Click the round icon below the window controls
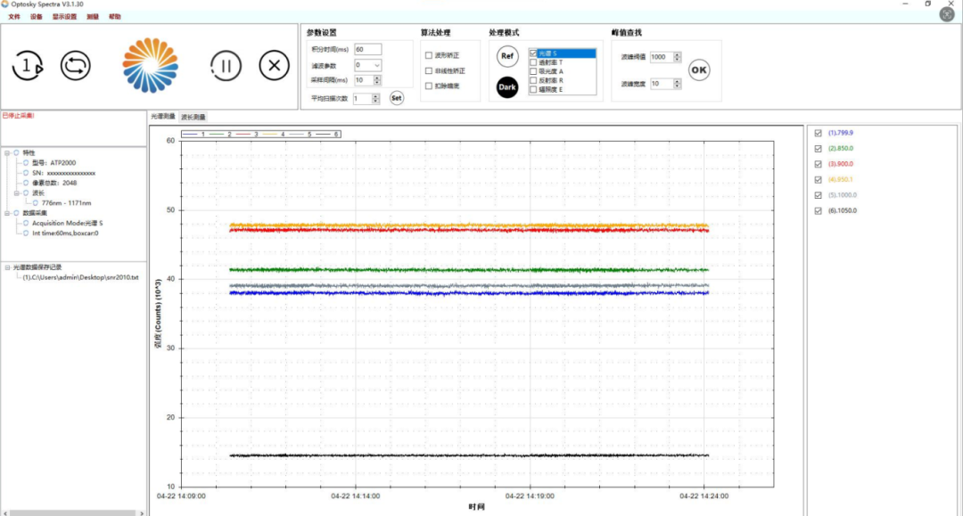The height and width of the screenshot is (516, 963). click(946, 15)
